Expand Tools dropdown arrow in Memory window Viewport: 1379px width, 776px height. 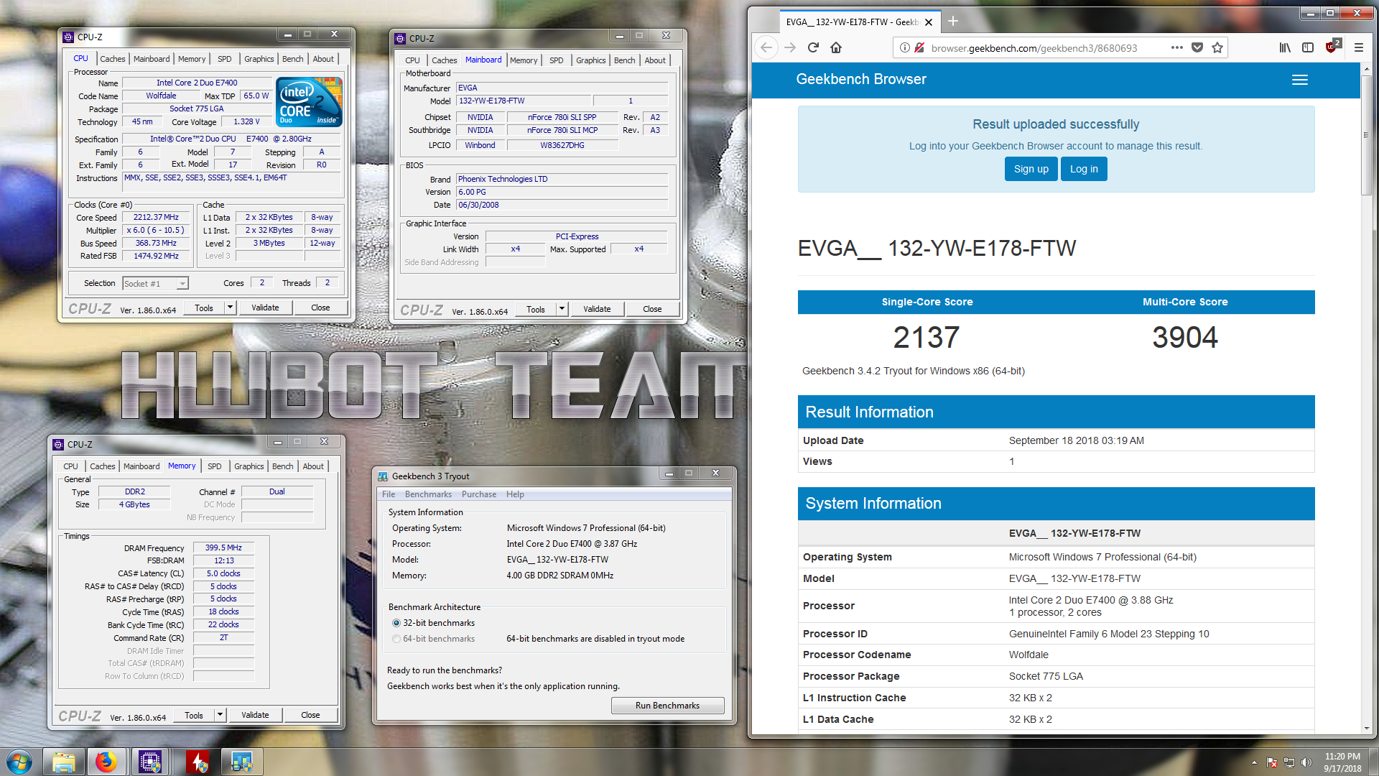click(x=220, y=715)
